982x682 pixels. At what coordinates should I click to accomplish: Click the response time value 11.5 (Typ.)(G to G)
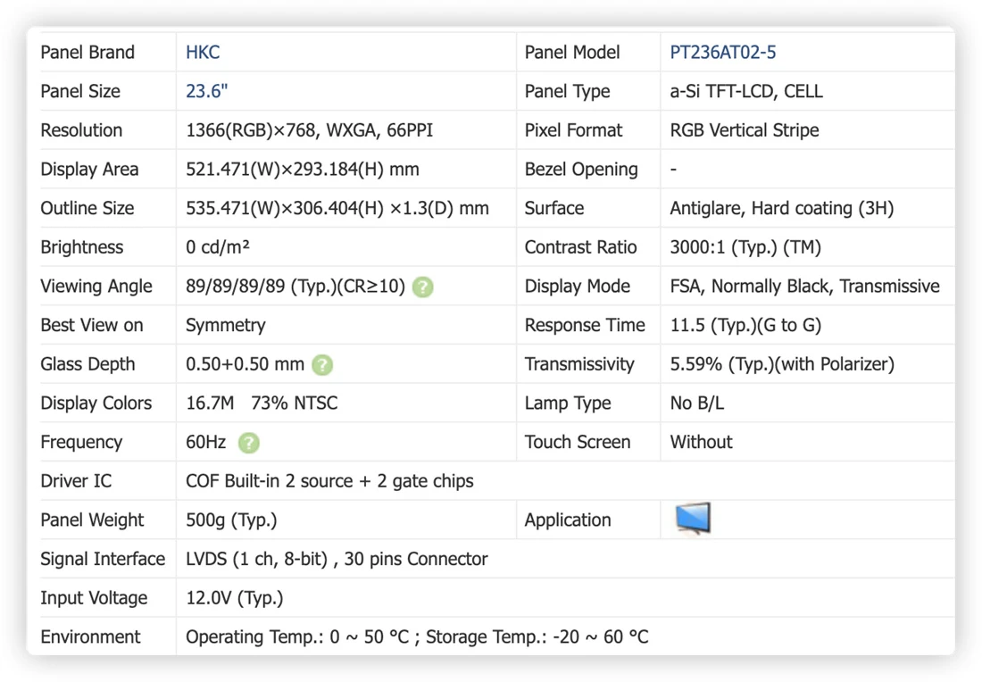point(745,325)
